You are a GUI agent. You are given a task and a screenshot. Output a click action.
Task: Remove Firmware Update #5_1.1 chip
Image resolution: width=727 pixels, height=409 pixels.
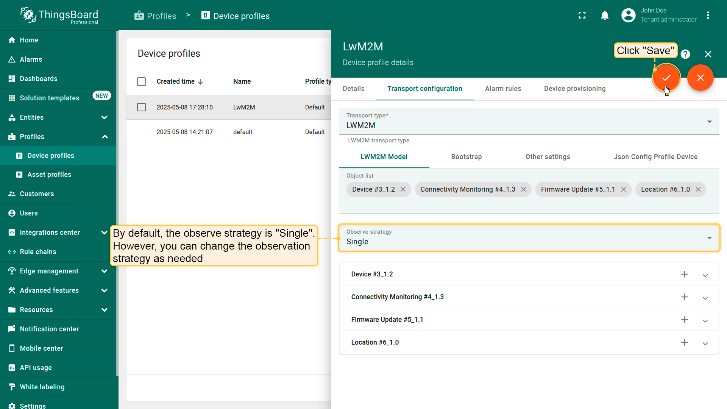(623, 189)
